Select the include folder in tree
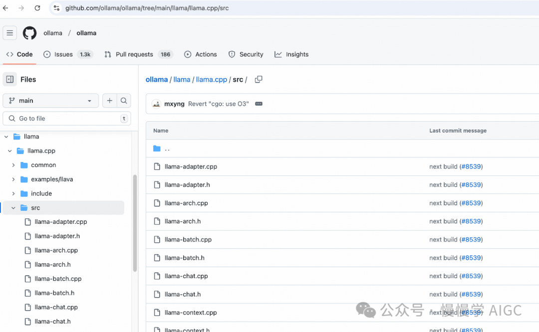 pos(41,193)
